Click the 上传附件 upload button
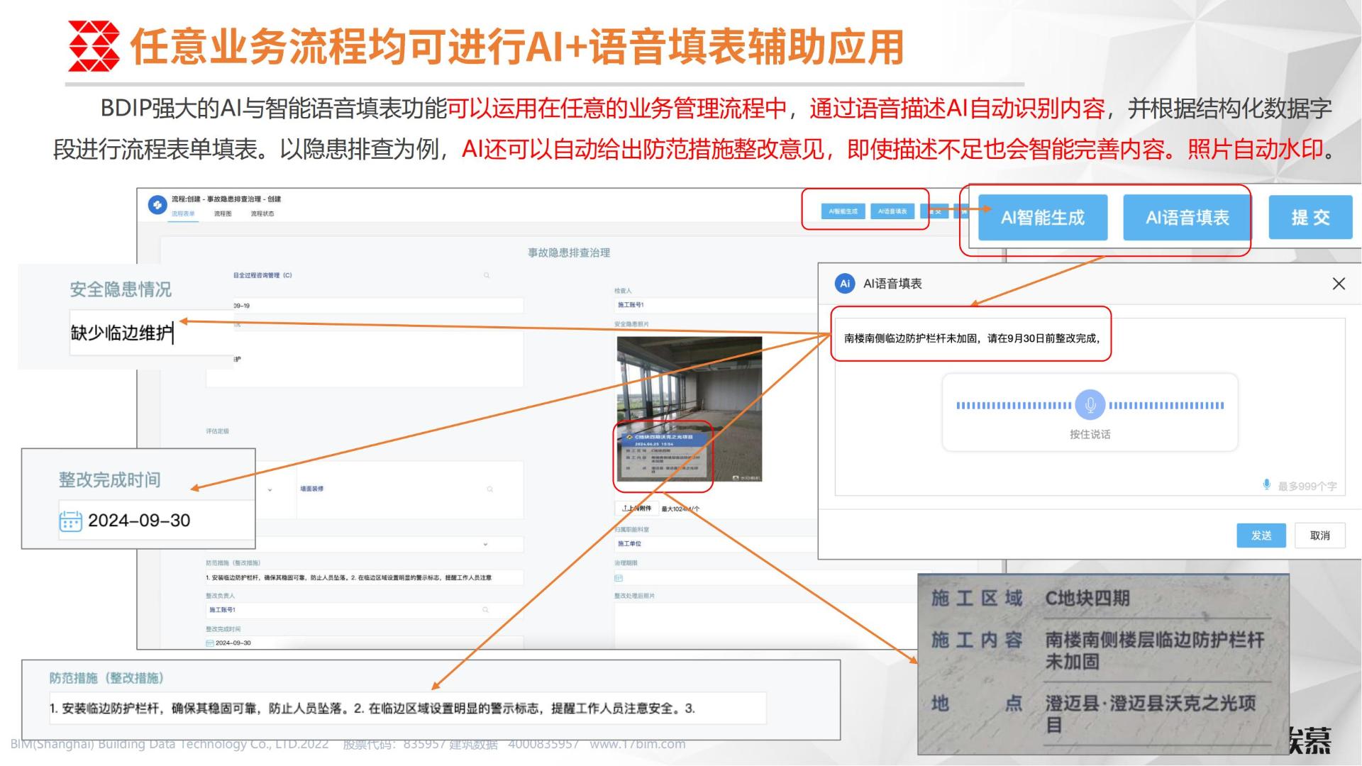 click(636, 509)
